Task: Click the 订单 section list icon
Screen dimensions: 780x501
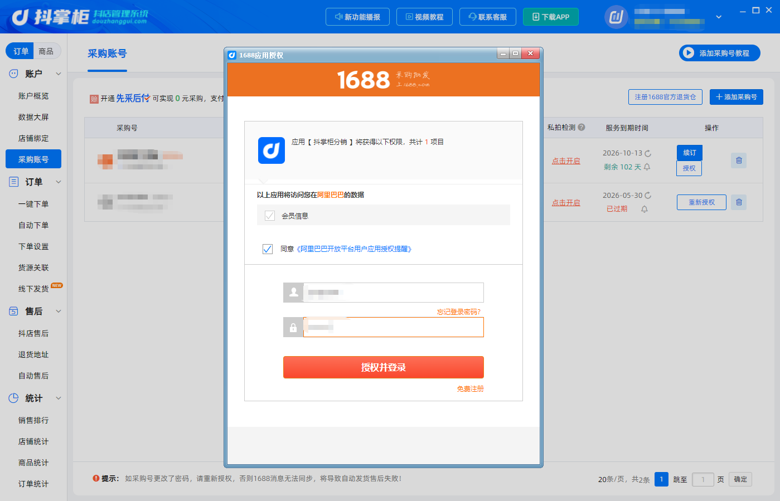Action: coord(13,182)
